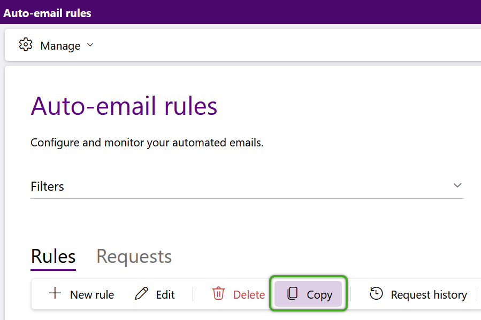Activate the highlighted Copy button
The image size is (481, 320).
(308, 294)
